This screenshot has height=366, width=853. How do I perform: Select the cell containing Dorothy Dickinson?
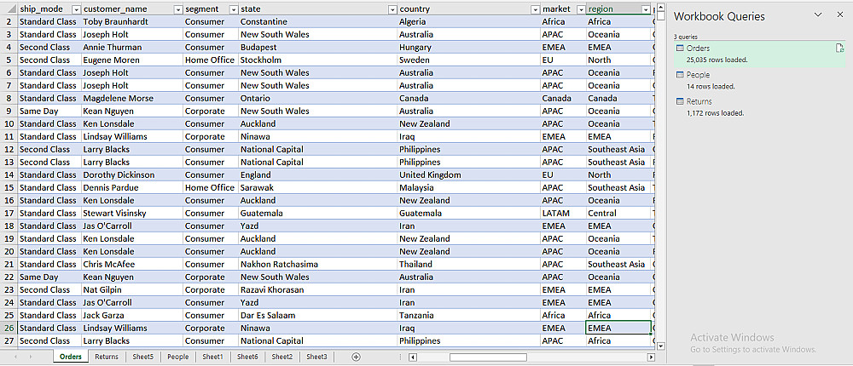(132, 174)
